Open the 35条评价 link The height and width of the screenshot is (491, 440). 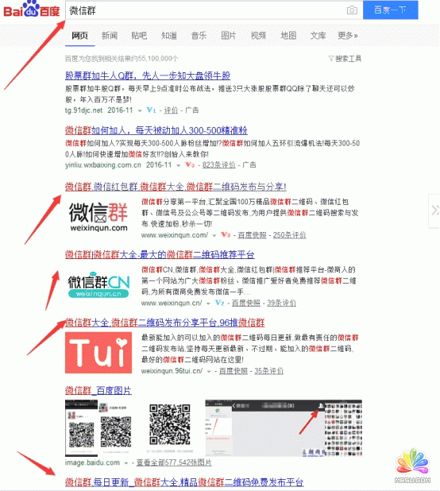(x=268, y=371)
